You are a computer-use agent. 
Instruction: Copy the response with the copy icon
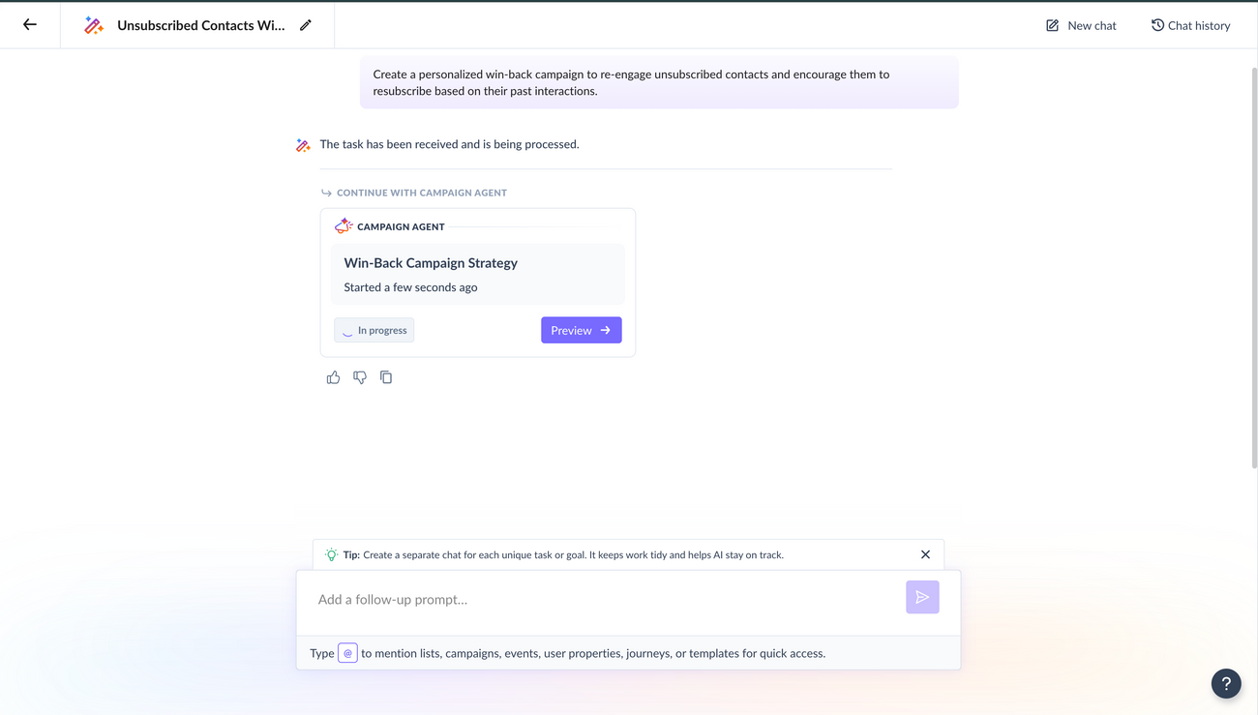(x=386, y=377)
